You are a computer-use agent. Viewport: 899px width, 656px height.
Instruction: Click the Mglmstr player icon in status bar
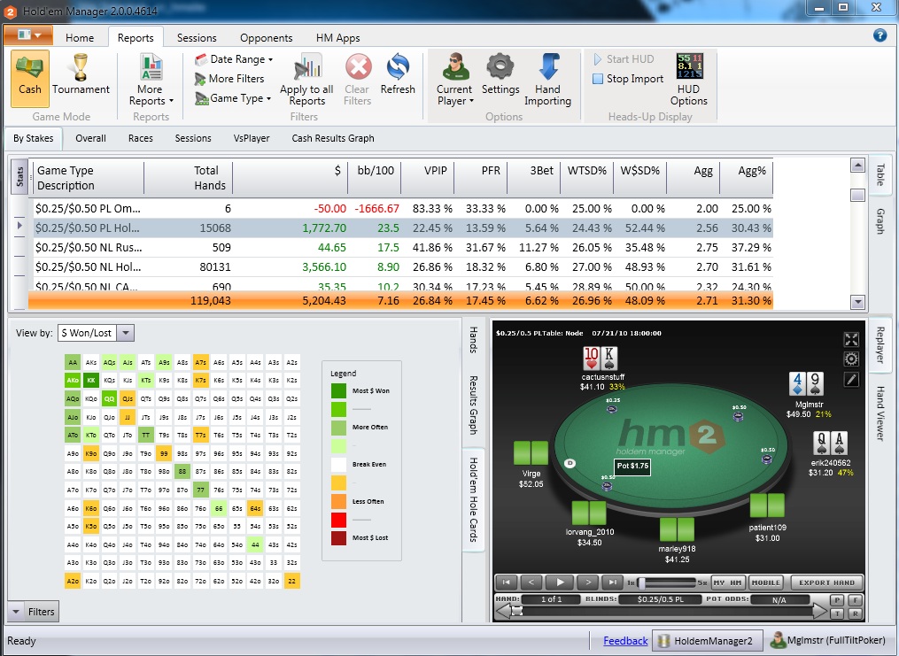coord(778,640)
